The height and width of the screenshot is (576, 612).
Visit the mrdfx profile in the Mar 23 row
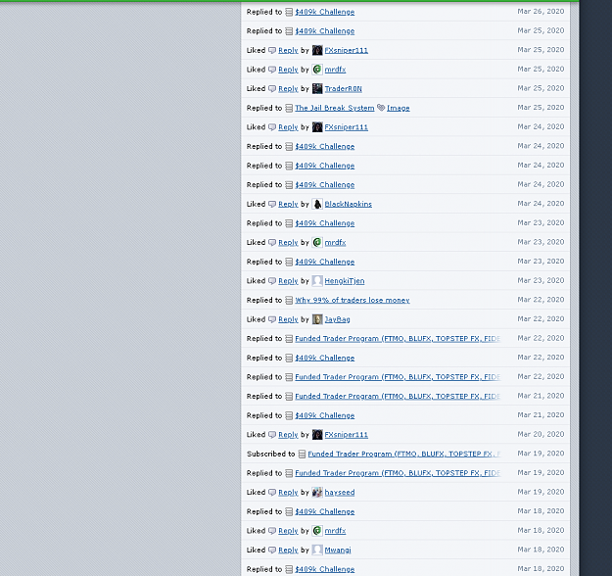click(335, 243)
